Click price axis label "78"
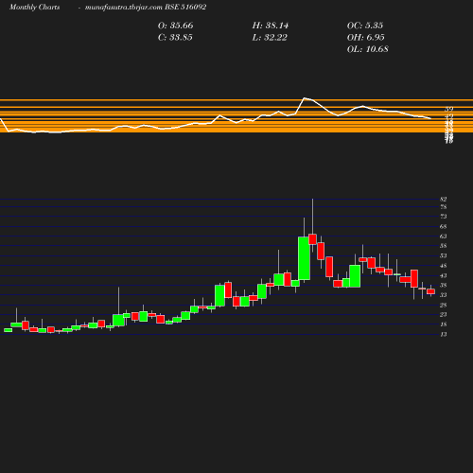The image size is (473, 473). 444,207
